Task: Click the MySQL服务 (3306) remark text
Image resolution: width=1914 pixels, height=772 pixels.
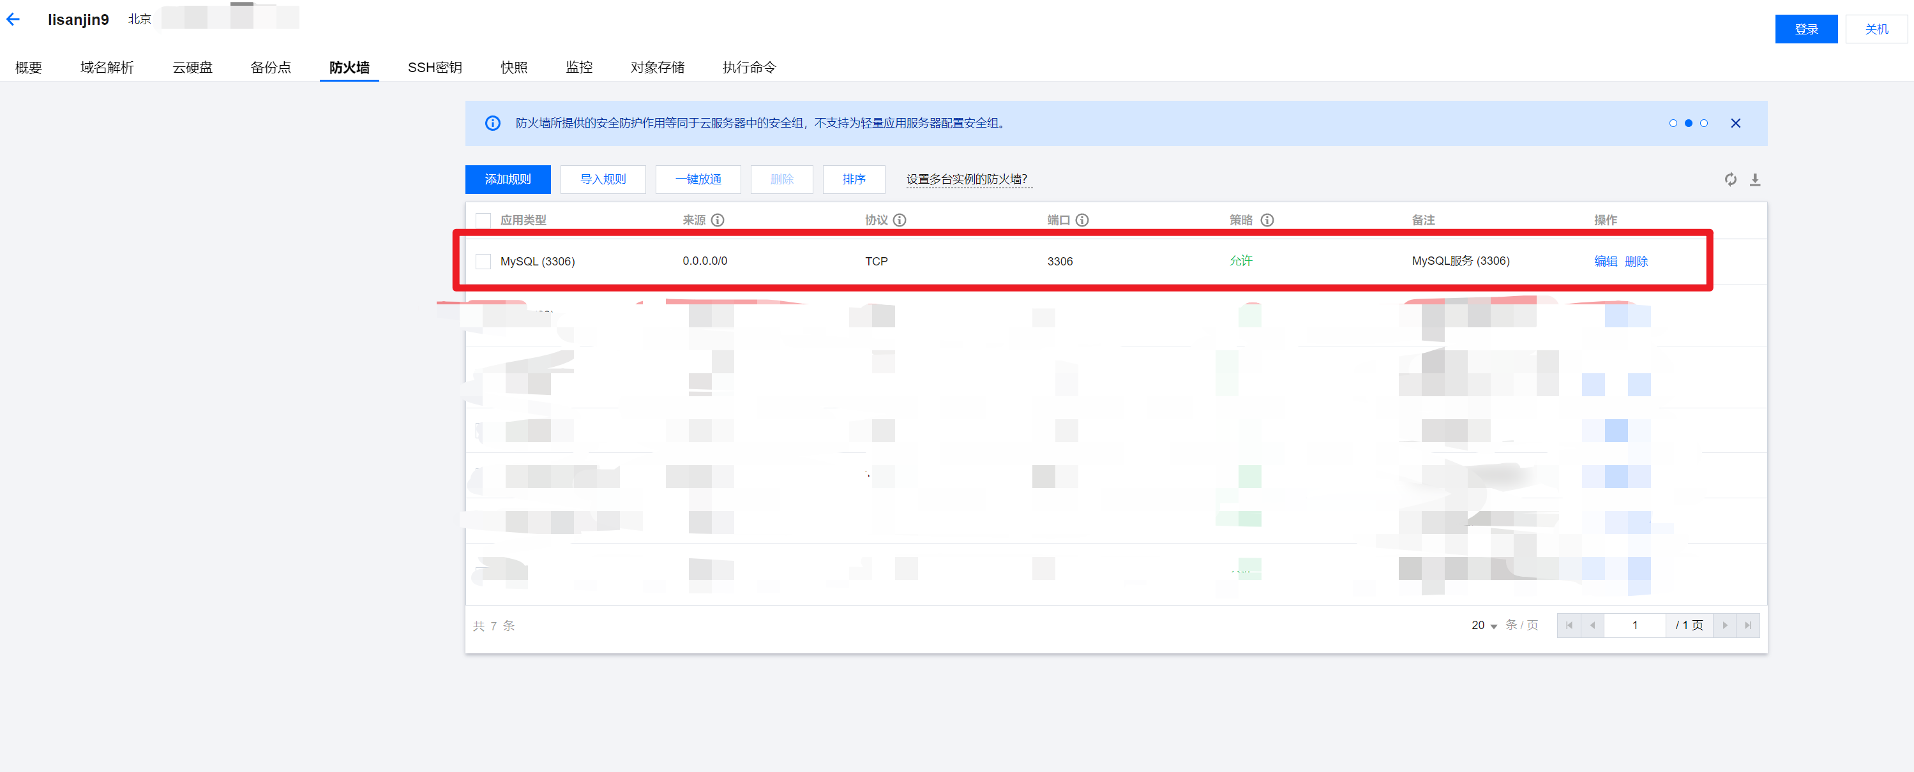Action: (1460, 262)
